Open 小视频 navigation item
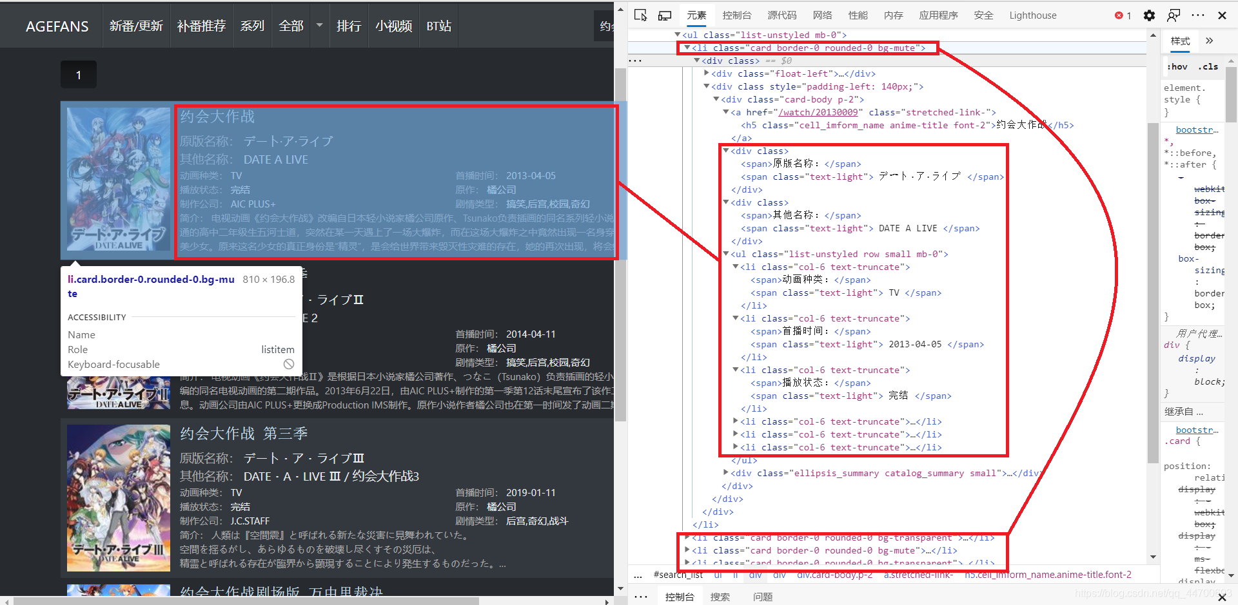1238x605 pixels. tap(393, 26)
